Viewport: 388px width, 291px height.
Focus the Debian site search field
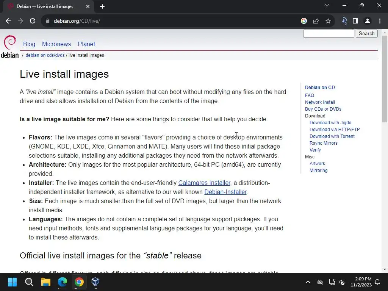tap(329, 33)
